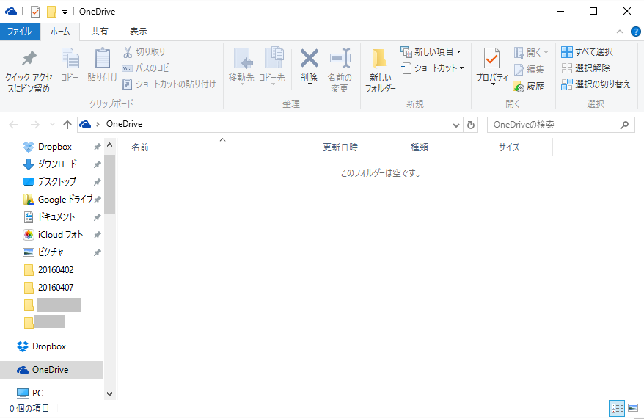
Task: Open the Open (開く) dropdown in ribbon
Action: point(530,52)
